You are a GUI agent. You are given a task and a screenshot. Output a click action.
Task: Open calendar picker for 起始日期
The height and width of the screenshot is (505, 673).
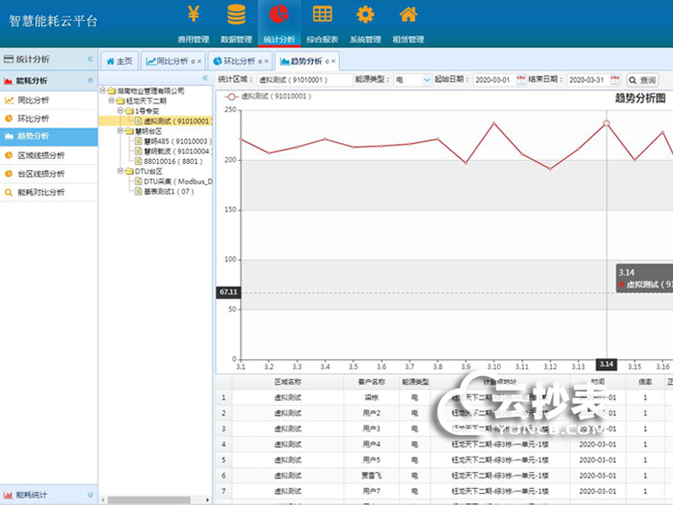521,80
